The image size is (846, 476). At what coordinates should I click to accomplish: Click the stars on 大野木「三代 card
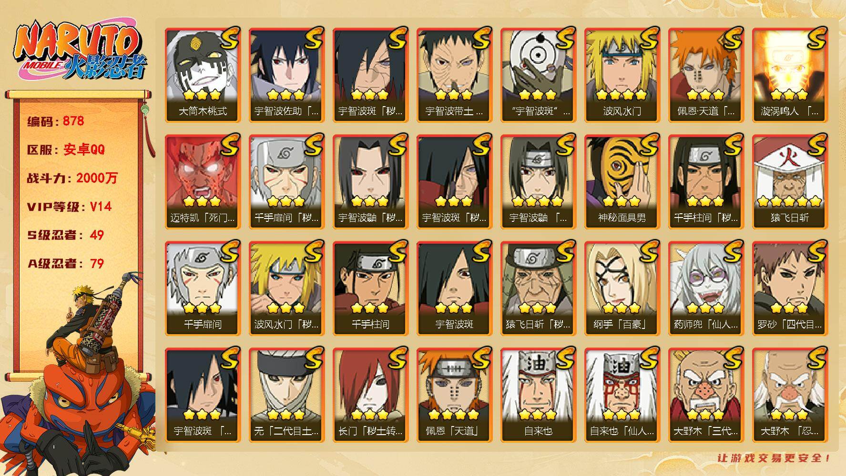(x=706, y=415)
